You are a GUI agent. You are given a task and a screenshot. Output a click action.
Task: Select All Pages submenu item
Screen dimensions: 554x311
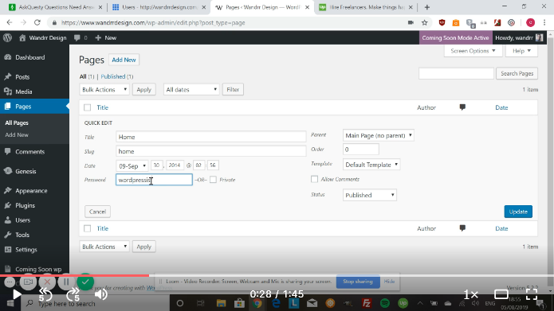[x=17, y=122]
